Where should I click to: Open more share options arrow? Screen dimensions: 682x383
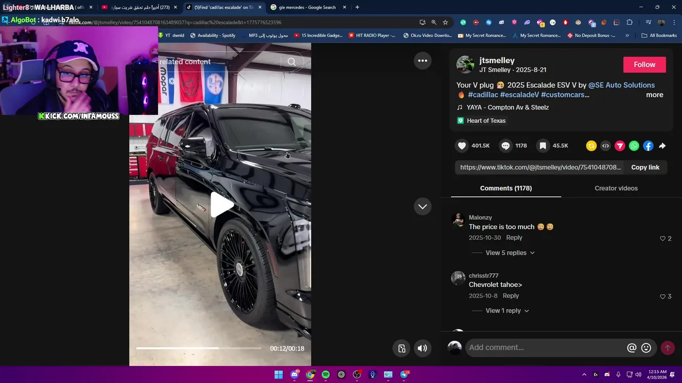point(662,146)
